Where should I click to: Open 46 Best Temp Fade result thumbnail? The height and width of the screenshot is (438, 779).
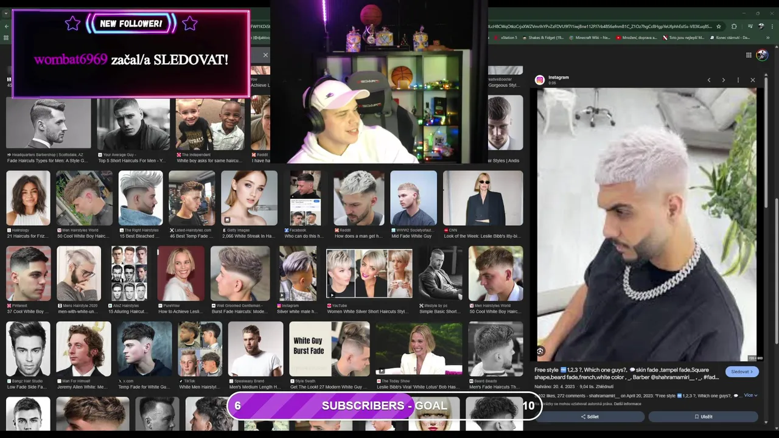[192, 198]
